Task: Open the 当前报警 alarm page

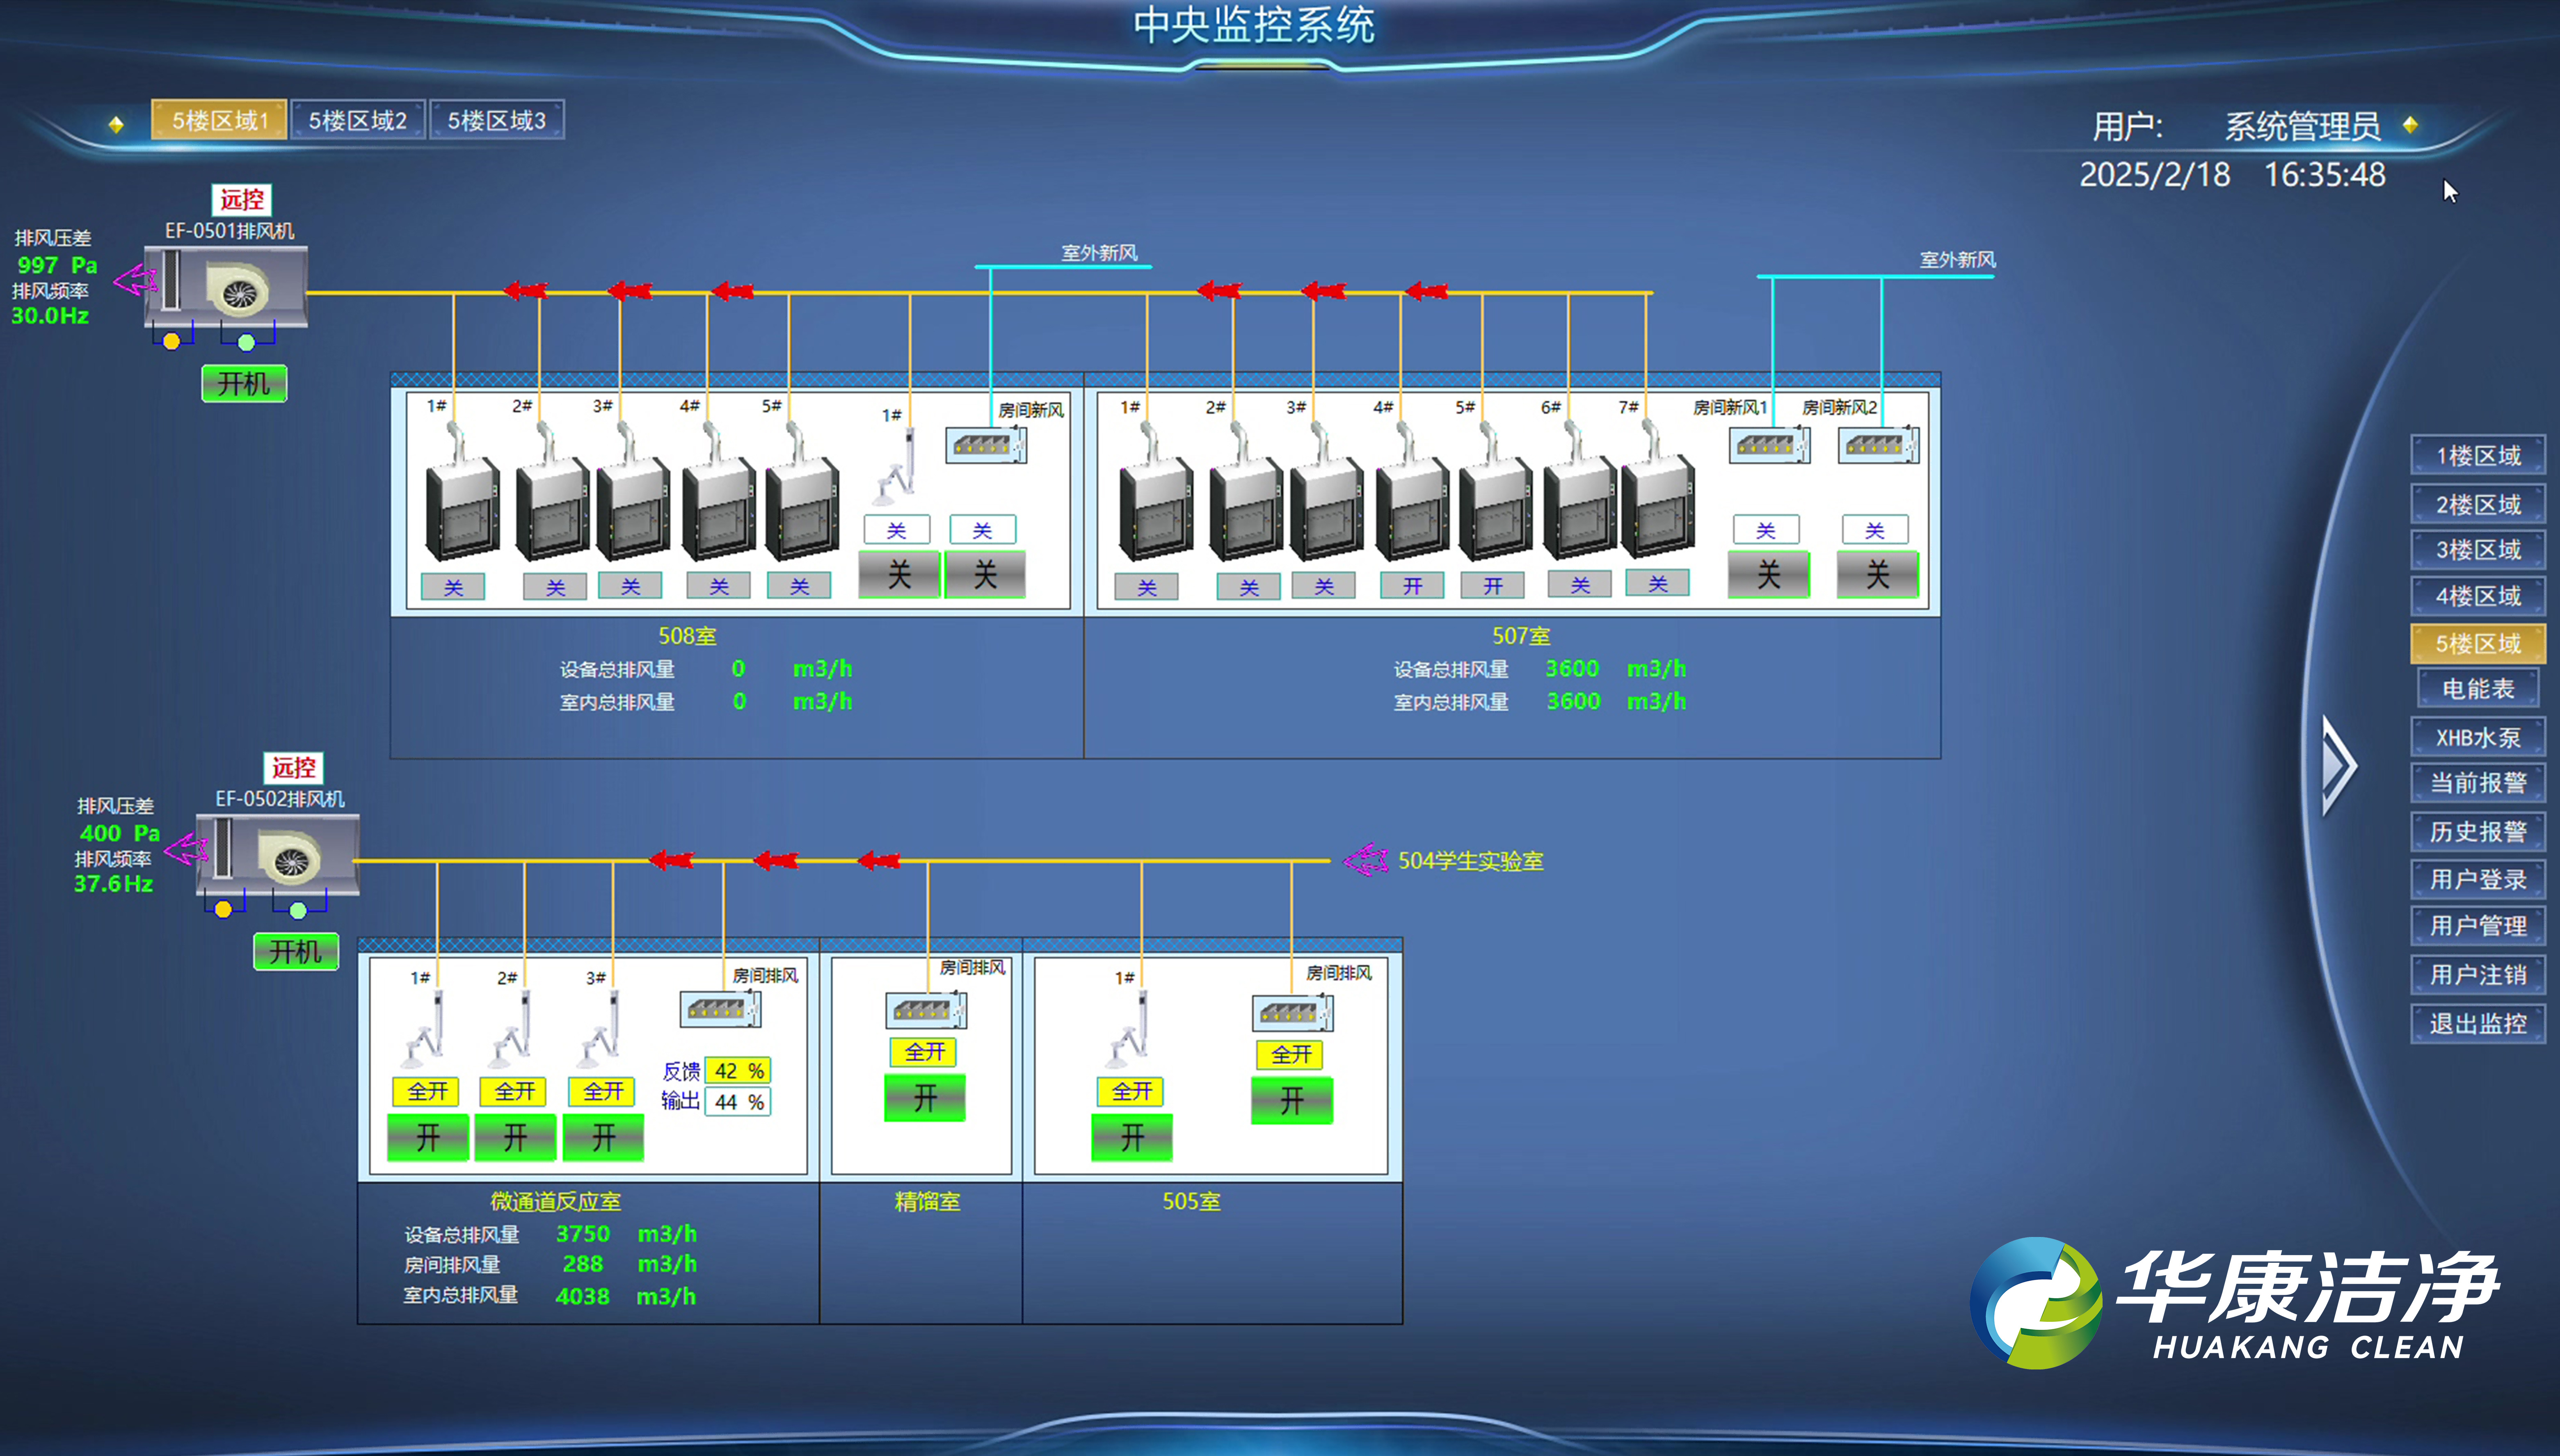Action: (x=2478, y=782)
